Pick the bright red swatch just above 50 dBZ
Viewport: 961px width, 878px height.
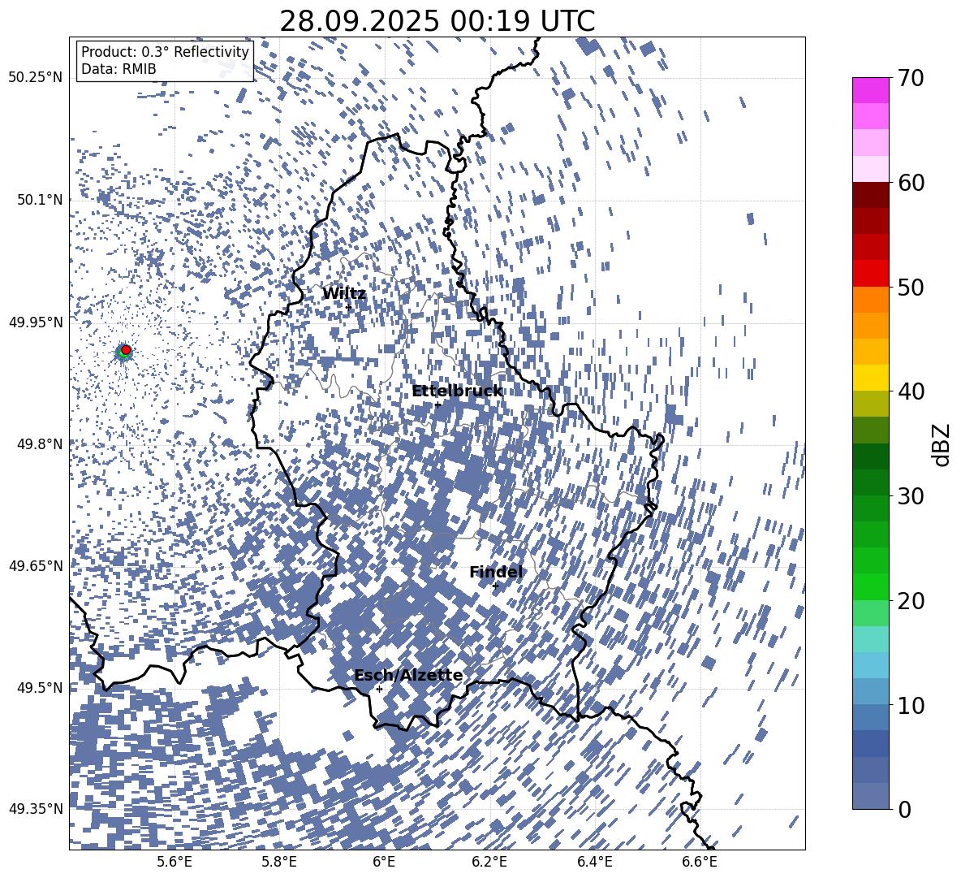coord(870,274)
